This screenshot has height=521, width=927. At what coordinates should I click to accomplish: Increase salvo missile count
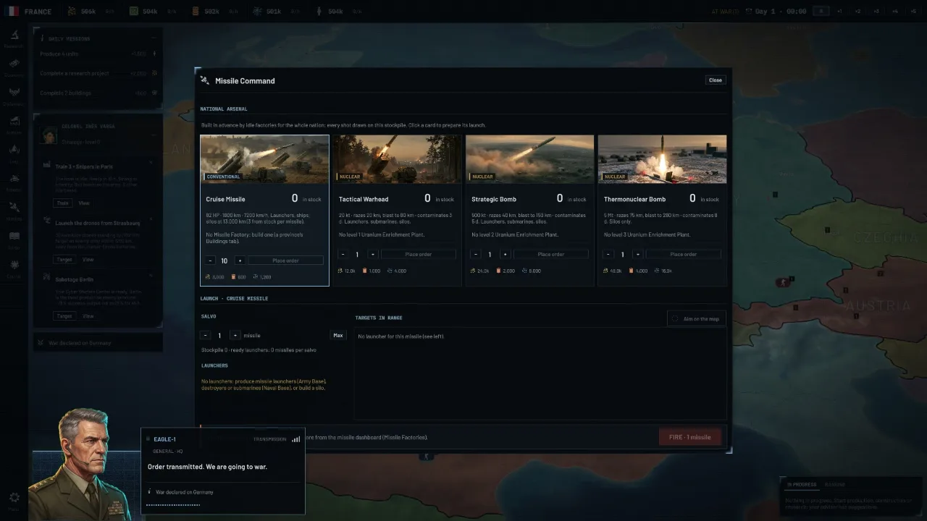[235, 335]
